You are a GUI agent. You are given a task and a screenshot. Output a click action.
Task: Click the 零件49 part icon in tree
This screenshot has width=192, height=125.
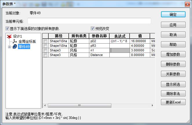coord(15,46)
